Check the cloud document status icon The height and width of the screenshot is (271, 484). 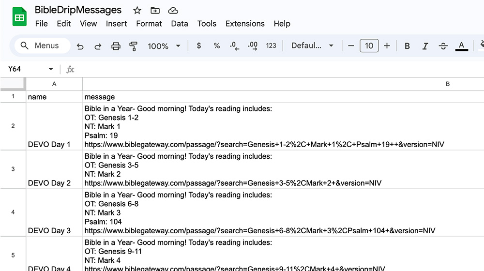173,10
